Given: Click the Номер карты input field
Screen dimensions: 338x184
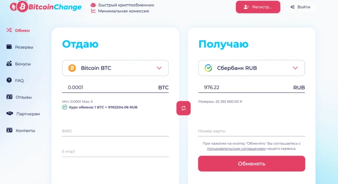Looking at the screenshot, I should click(x=252, y=131).
